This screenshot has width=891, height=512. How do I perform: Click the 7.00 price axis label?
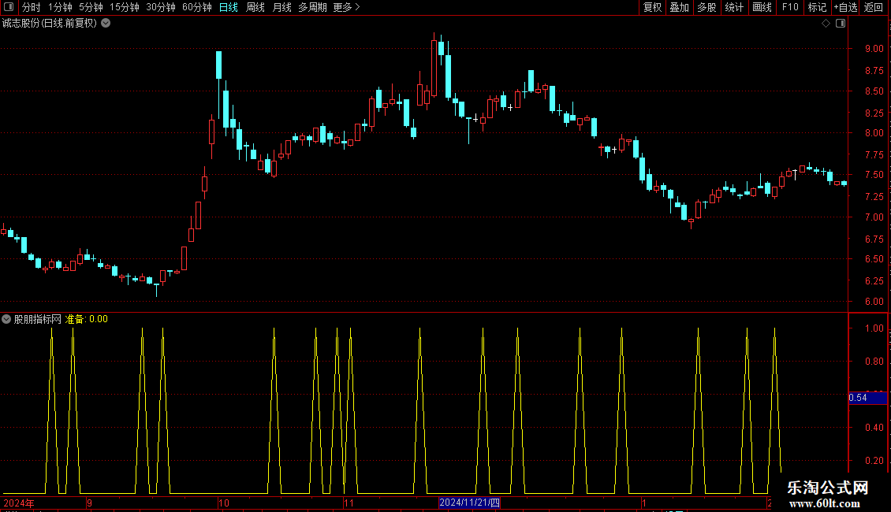pos(874,217)
